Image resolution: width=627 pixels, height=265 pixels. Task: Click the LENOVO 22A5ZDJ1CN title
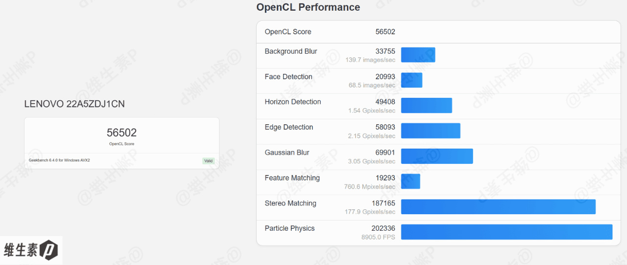(74, 104)
